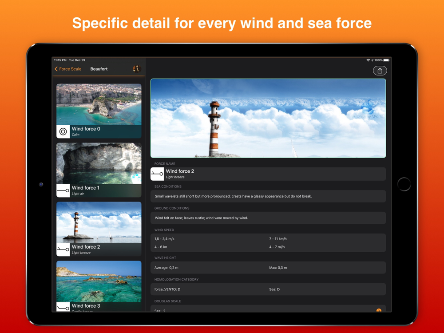The width and height of the screenshot is (444, 333).
Task: Click the 'Max: 0,3 m' wave height
Action: click(x=278, y=268)
